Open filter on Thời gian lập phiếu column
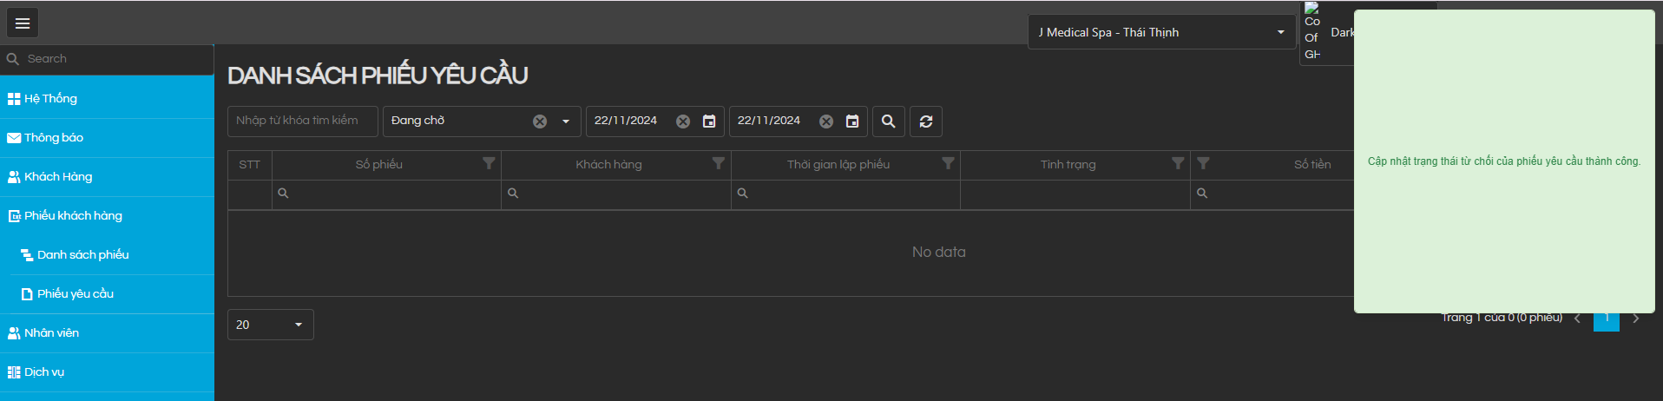1663x401 pixels. pyautogui.click(x=948, y=163)
